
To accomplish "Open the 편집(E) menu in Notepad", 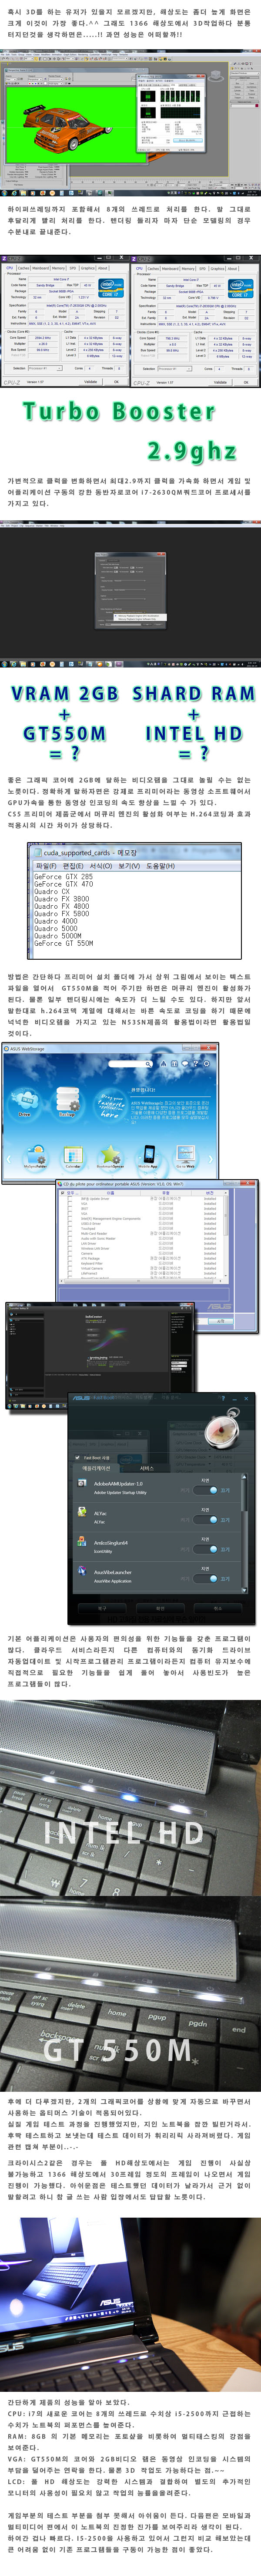I will click(73, 866).
